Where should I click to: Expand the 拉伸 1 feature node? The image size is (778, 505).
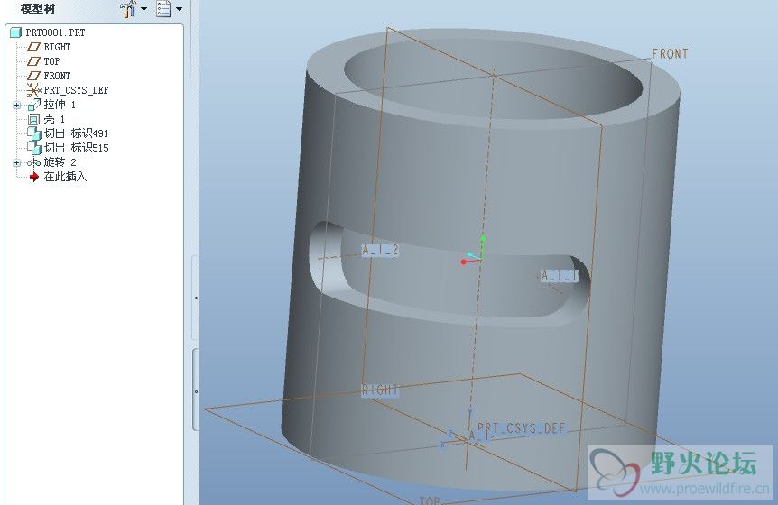click(17, 106)
